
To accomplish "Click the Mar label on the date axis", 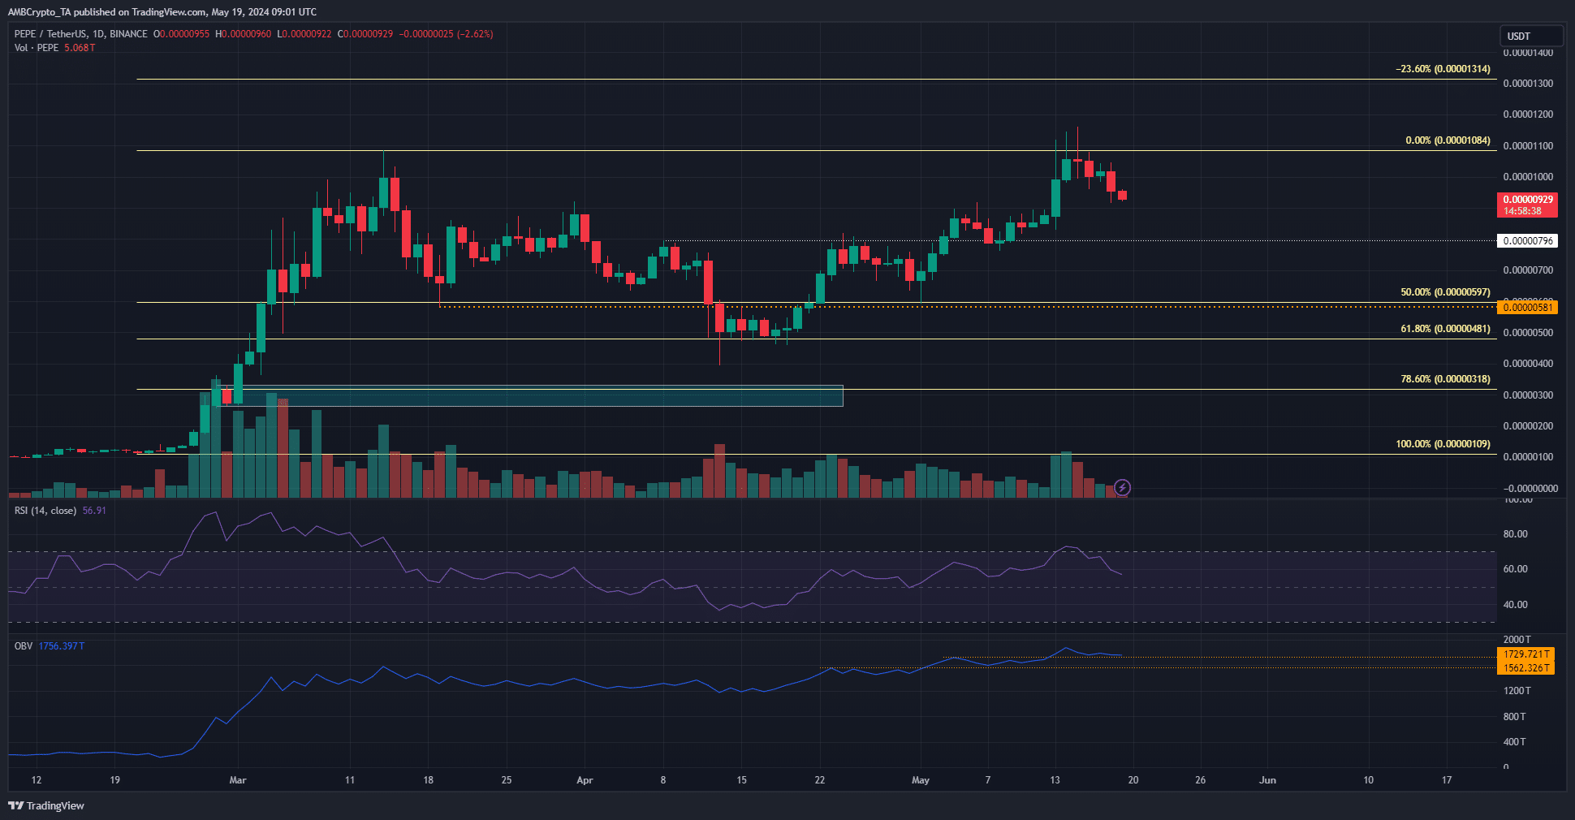I will (x=238, y=780).
